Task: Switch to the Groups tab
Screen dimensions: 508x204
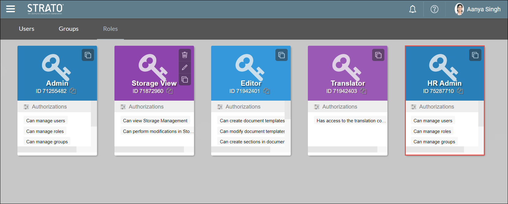Action: coord(69,29)
